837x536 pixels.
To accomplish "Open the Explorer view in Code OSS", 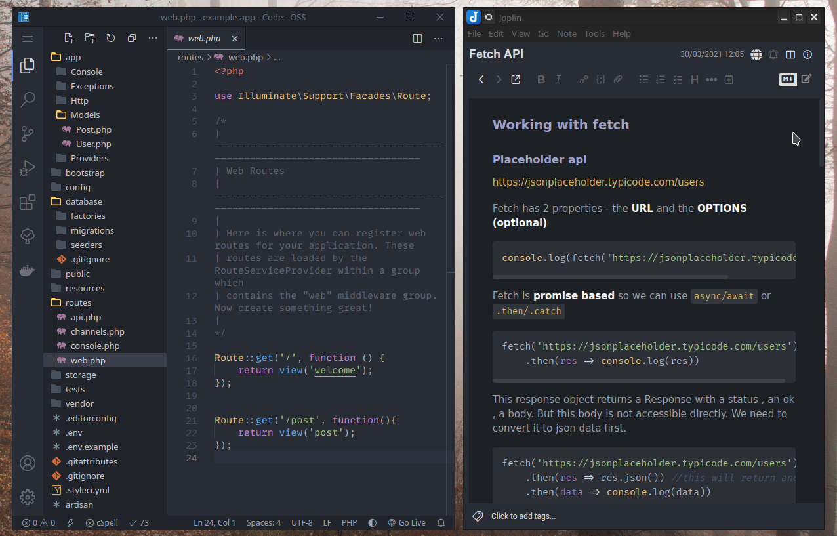I will pos(28,66).
